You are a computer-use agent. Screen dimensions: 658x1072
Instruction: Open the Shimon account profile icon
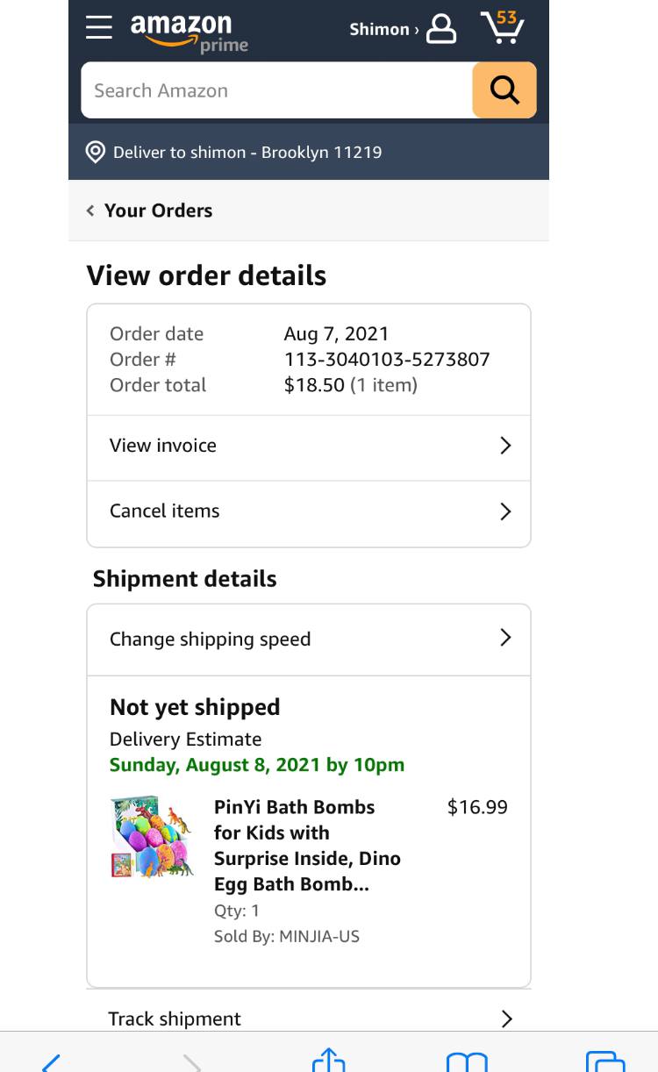[440, 29]
